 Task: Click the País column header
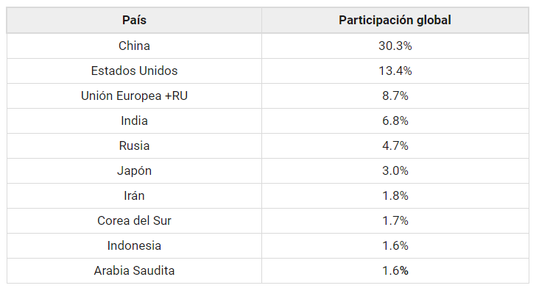click(x=134, y=21)
